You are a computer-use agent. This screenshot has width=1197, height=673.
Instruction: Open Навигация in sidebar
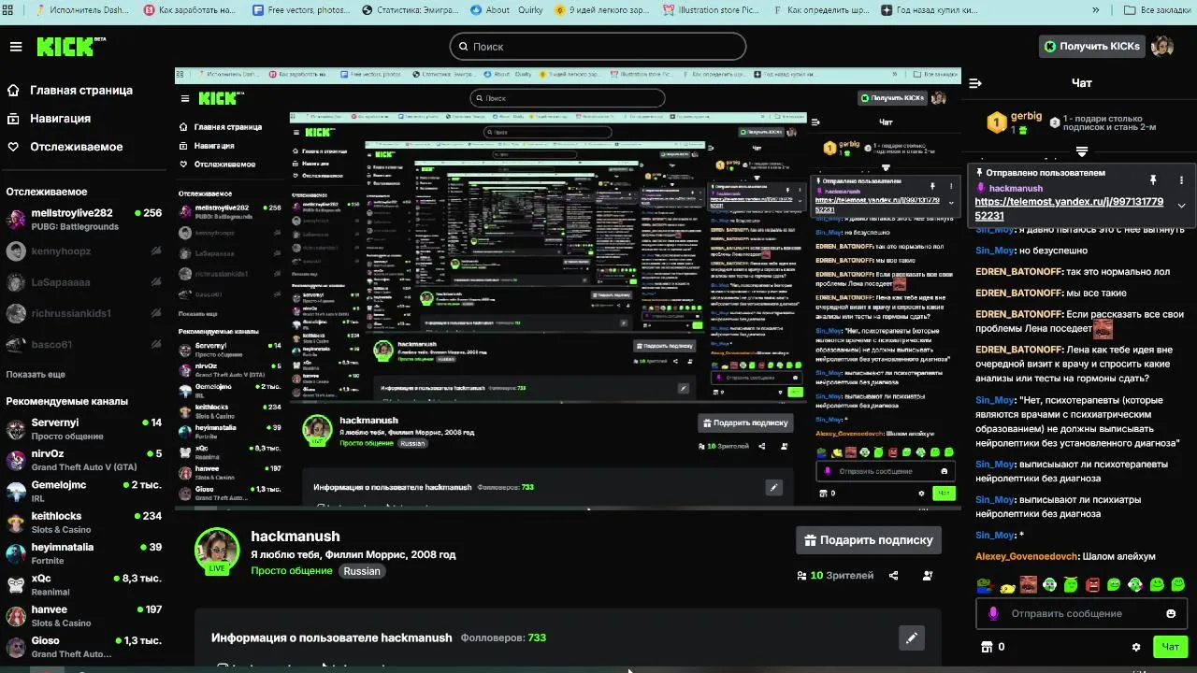tap(50, 119)
